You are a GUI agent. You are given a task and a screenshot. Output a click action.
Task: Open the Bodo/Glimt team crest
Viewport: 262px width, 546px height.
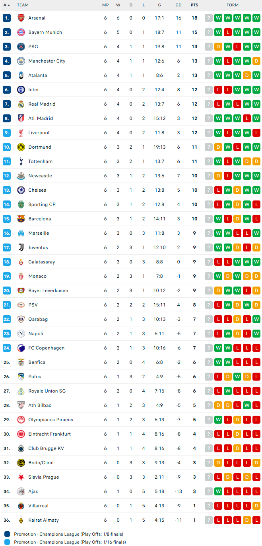[x=21, y=463]
